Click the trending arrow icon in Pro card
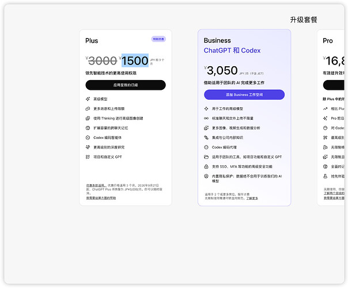The height and width of the screenshot is (288, 348). (x=325, y=109)
